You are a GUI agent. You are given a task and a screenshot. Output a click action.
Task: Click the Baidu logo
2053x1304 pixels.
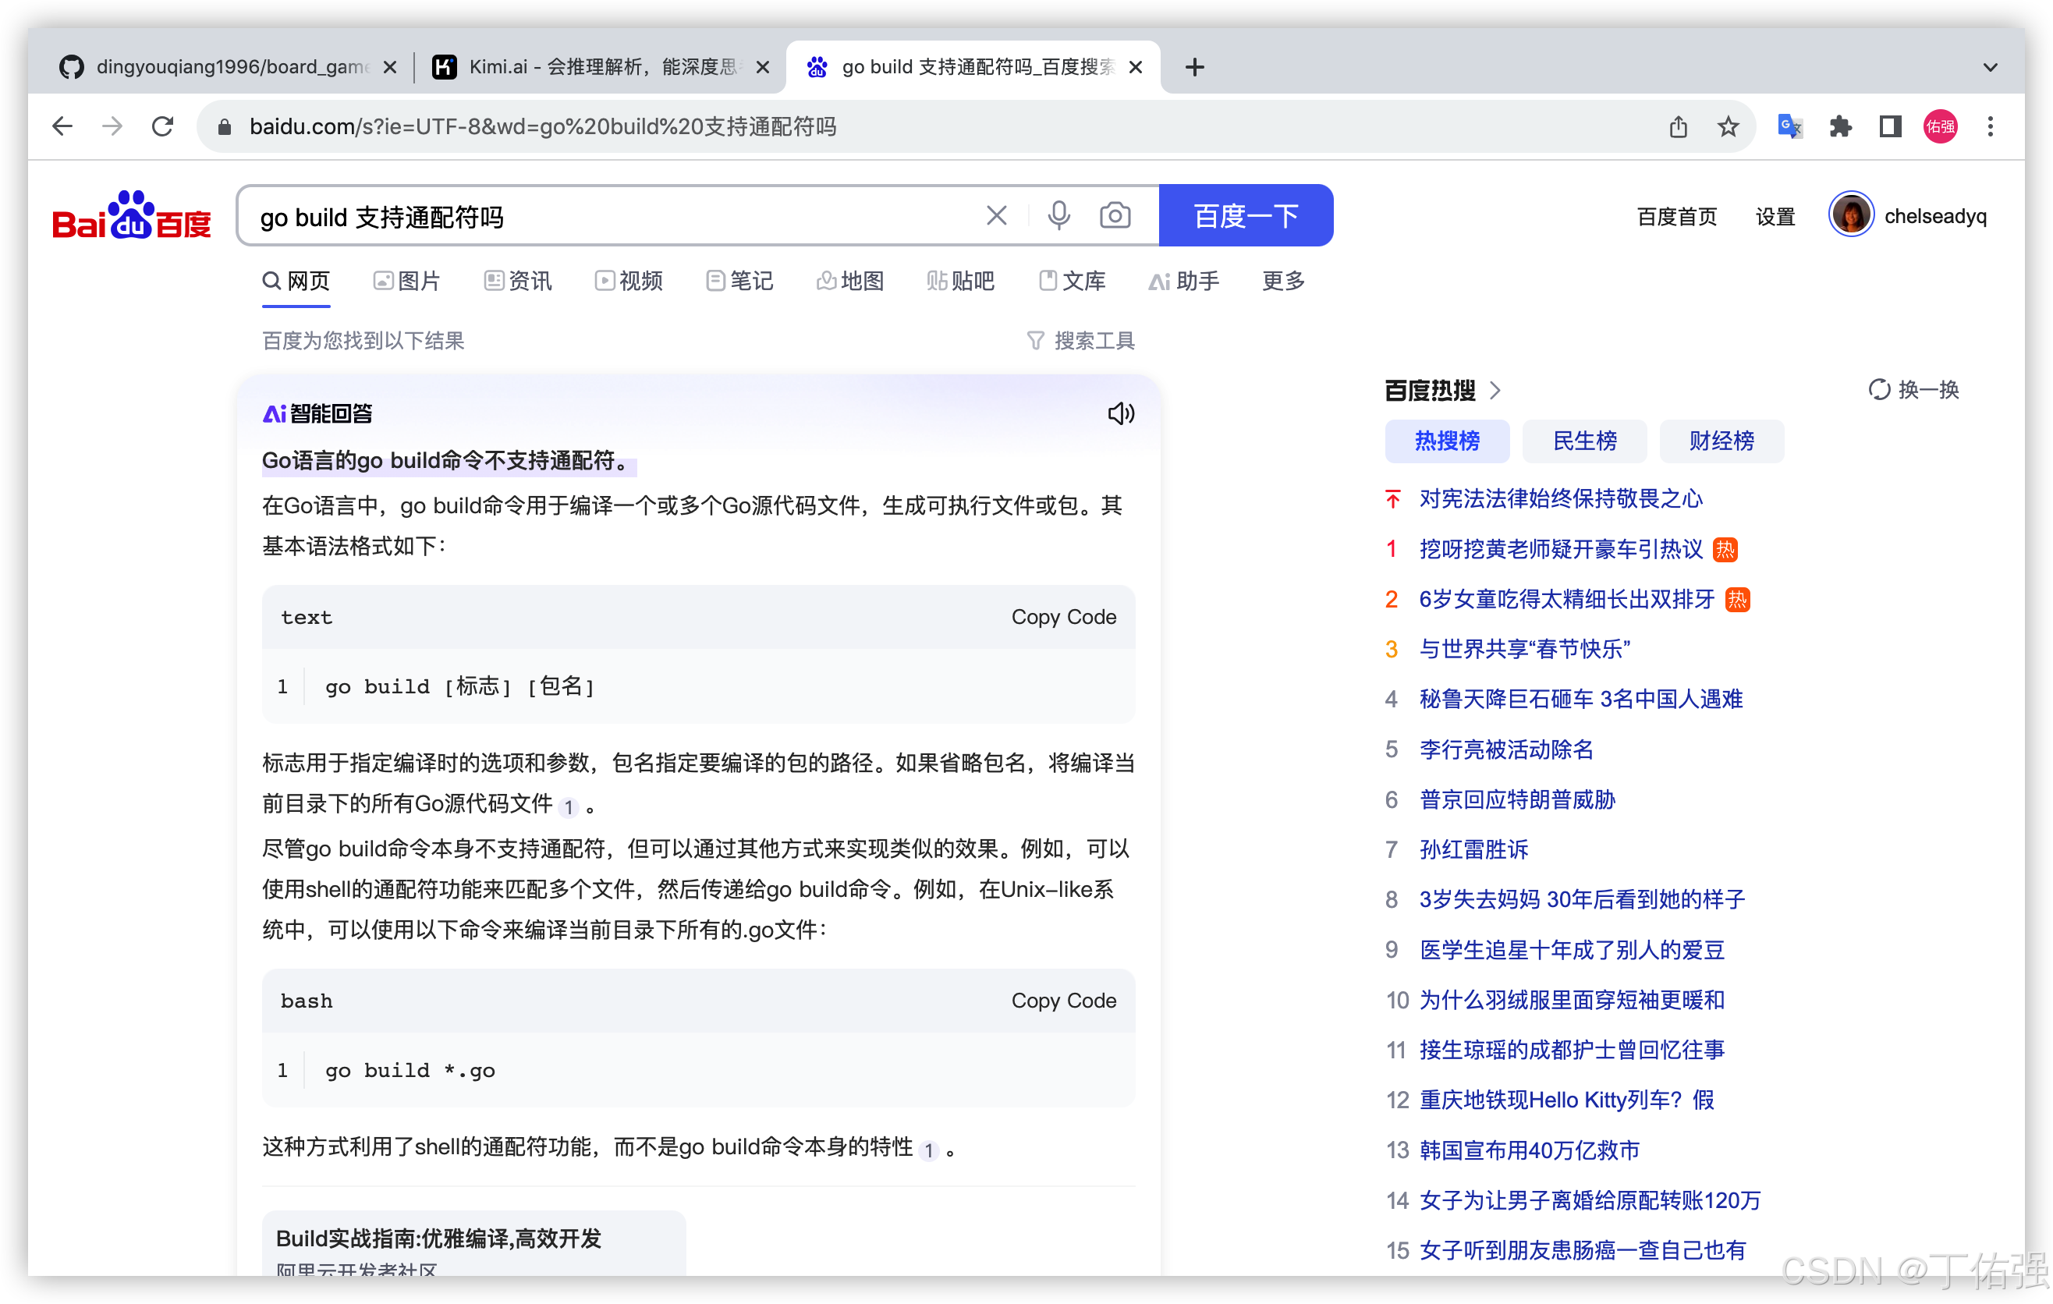coord(131,214)
